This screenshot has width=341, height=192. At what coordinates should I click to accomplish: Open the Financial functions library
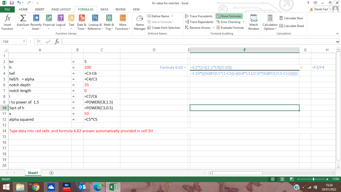coord(49,22)
